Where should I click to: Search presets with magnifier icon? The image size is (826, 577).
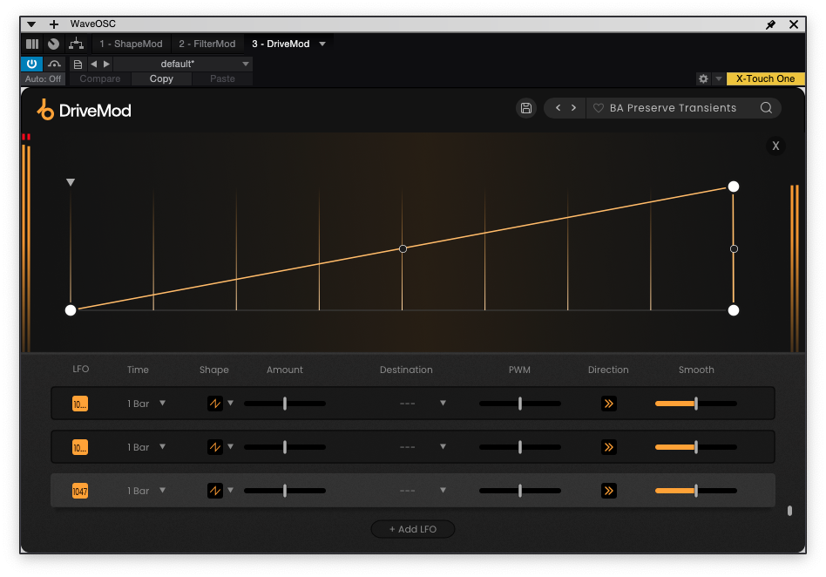coord(767,108)
